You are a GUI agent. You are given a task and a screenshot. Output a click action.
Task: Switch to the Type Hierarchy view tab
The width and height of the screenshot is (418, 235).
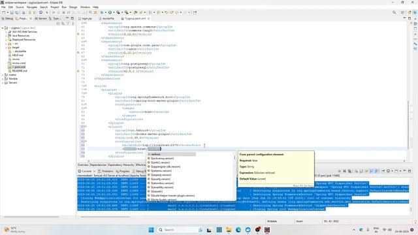click(x=55, y=18)
